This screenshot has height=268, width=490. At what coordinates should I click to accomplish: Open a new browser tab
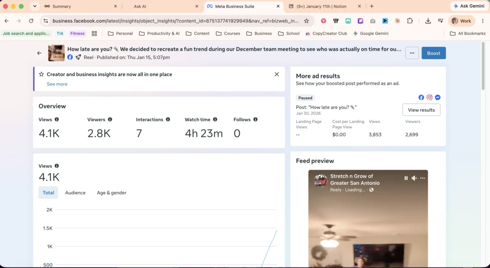(x=371, y=6)
